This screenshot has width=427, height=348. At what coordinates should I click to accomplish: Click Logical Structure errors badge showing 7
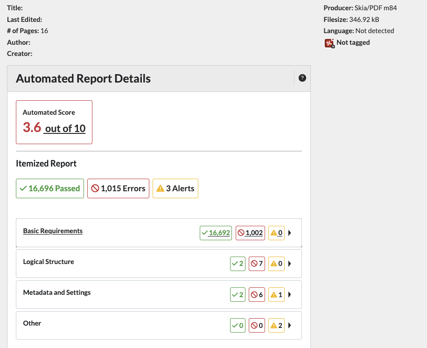pyautogui.click(x=257, y=264)
